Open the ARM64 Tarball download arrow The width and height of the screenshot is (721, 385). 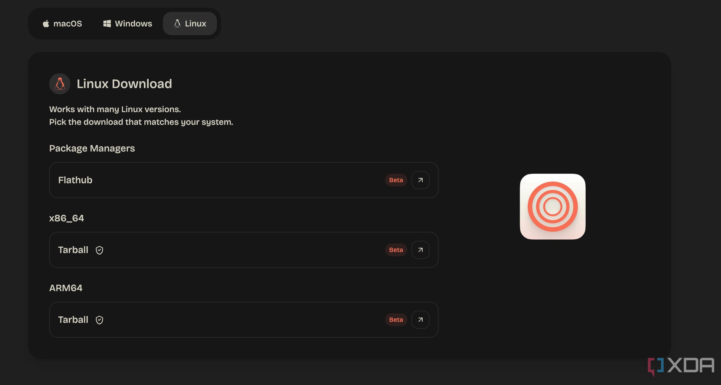[420, 319]
